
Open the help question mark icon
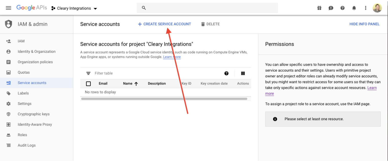pos(342,8)
